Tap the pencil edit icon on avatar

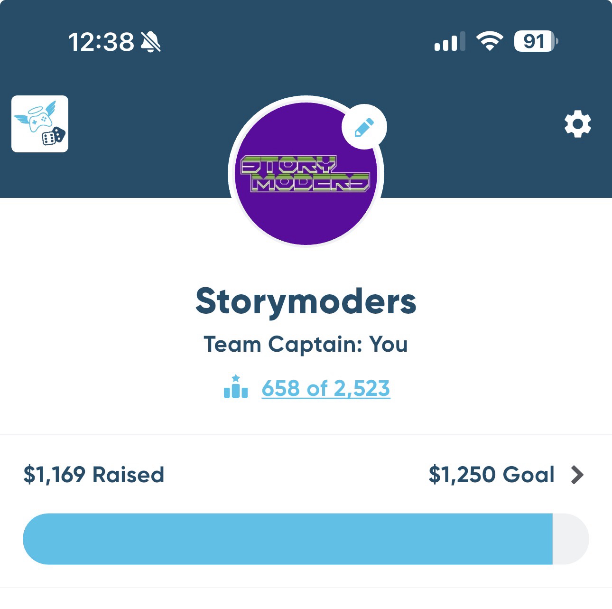(x=364, y=127)
